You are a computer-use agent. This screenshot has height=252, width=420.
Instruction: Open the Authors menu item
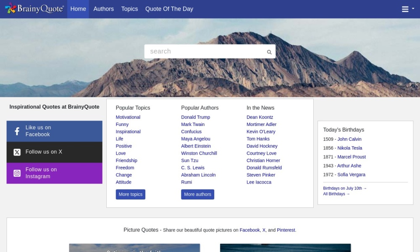coord(104,9)
